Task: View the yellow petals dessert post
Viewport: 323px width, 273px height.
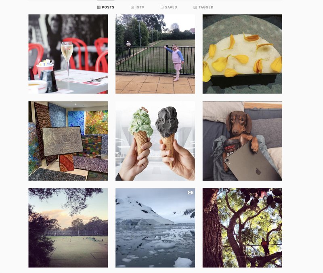Action: coord(242,54)
